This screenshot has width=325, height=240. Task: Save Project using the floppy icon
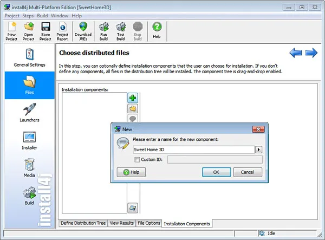(45, 31)
